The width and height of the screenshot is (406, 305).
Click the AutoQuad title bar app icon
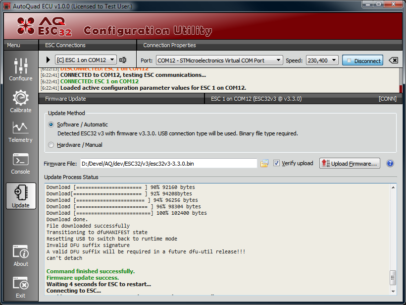(7, 6)
